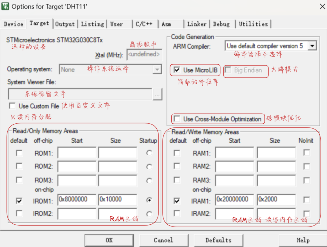Expand the ARM Compiler version dropdown
The image size is (327, 247).
pyautogui.click(x=312, y=46)
